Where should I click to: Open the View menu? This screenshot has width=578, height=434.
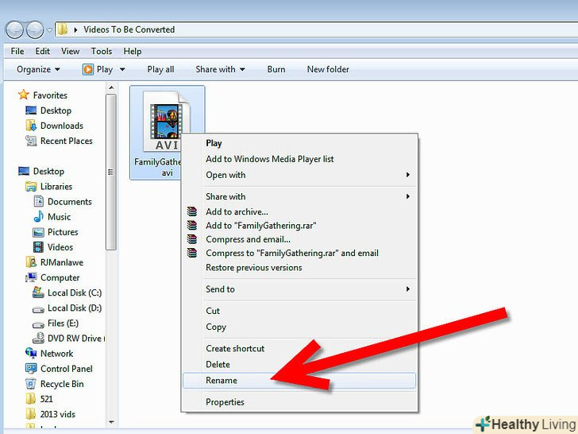coord(70,52)
